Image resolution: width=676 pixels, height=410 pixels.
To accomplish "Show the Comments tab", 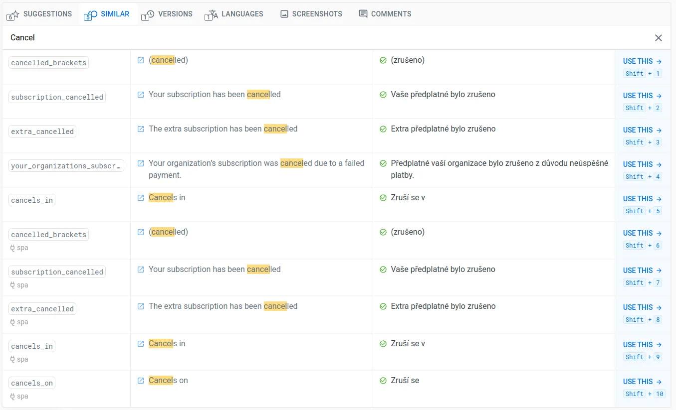I will [x=385, y=14].
